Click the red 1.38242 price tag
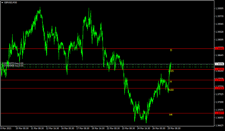This screenshot has height=131, width=225. click(x=219, y=69)
